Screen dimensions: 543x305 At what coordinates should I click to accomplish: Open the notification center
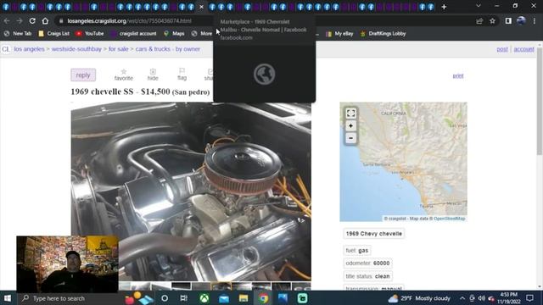tap(529, 298)
